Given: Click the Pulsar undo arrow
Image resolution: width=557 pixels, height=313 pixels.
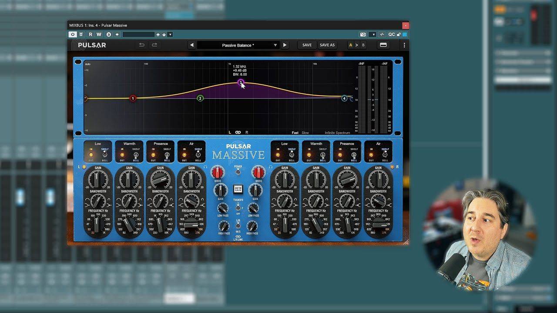Looking at the screenshot, I should pos(141,45).
